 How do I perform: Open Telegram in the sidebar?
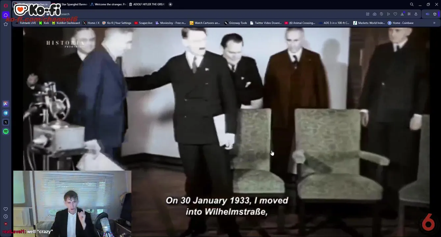point(6,113)
